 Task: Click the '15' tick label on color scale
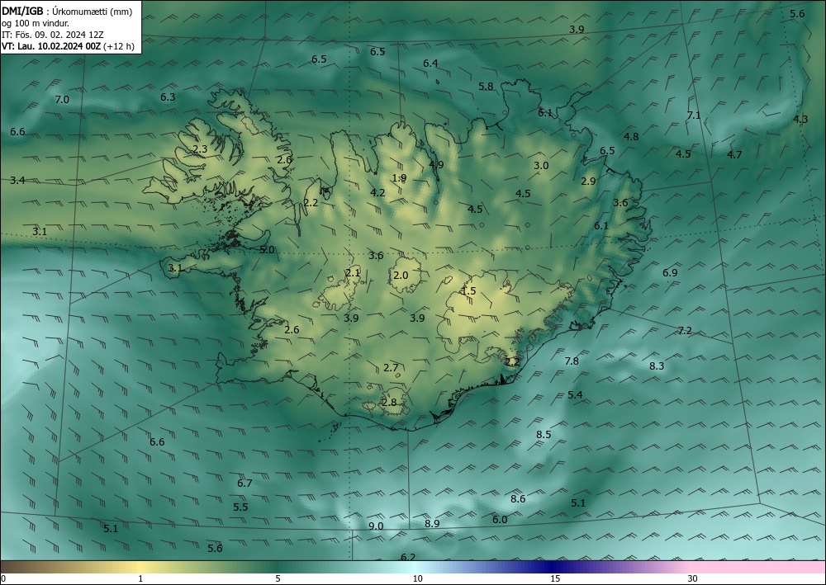click(x=555, y=578)
